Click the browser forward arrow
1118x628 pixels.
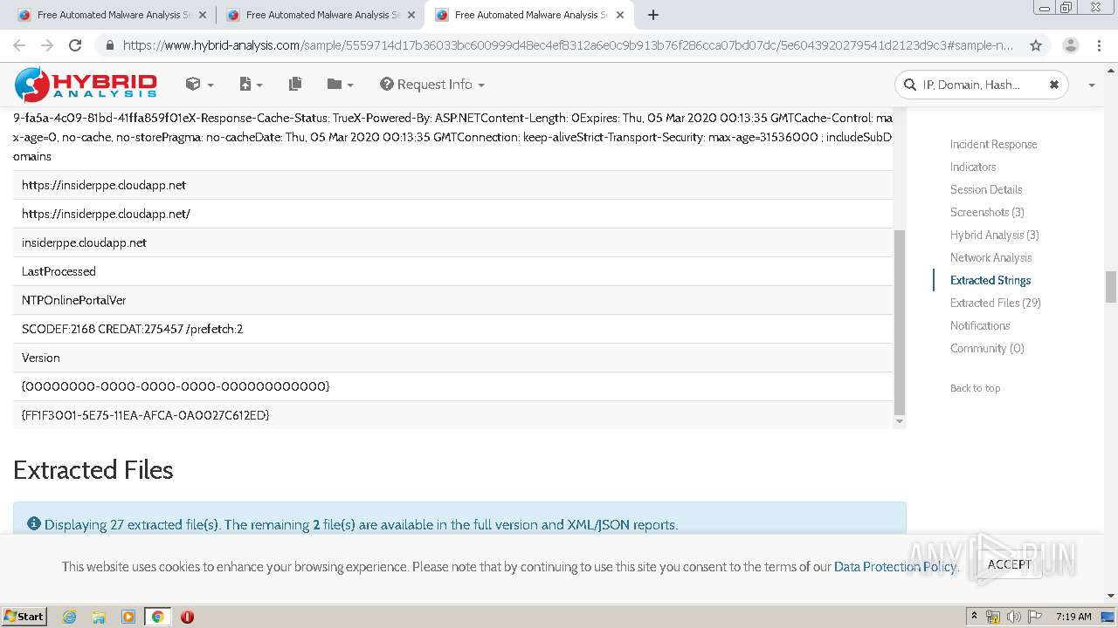pos(47,45)
